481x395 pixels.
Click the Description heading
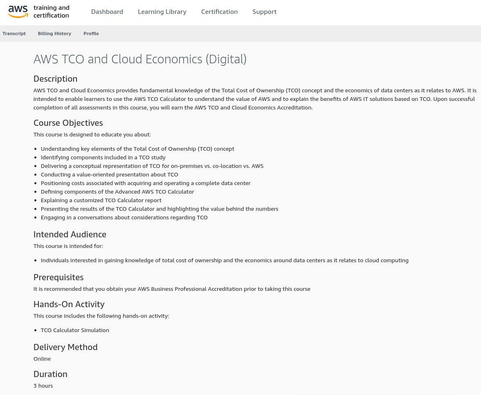(55, 79)
